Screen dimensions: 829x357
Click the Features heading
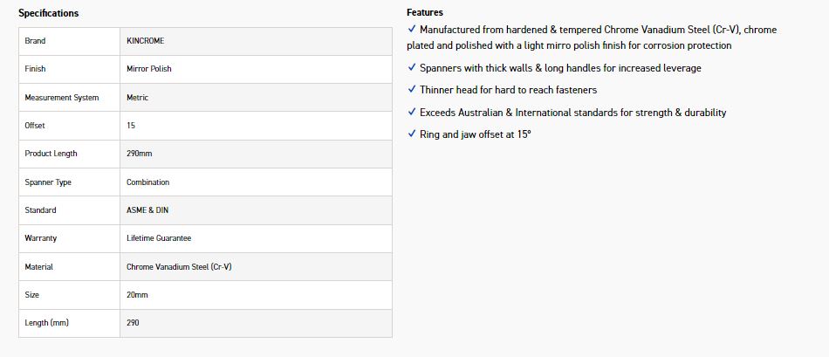pos(425,12)
